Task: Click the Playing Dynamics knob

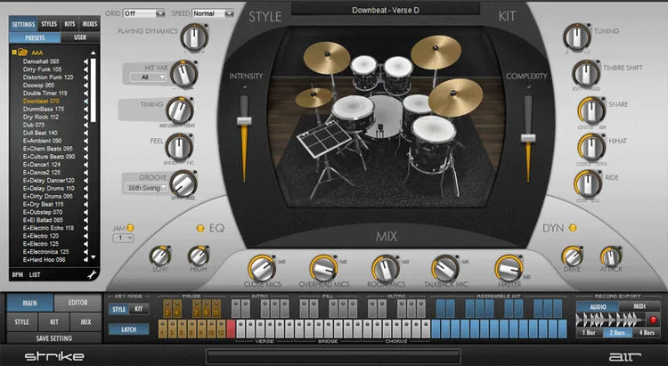Action: tap(191, 38)
